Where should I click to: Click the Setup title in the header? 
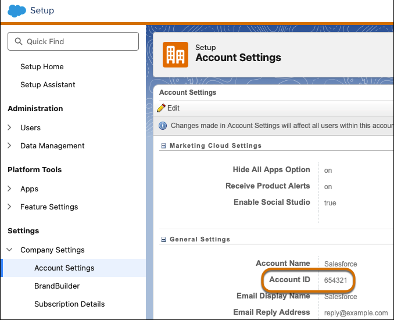tap(42, 10)
